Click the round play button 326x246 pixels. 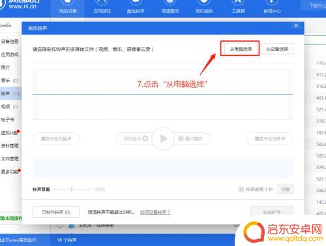pyautogui.click(x=163, y=139)
